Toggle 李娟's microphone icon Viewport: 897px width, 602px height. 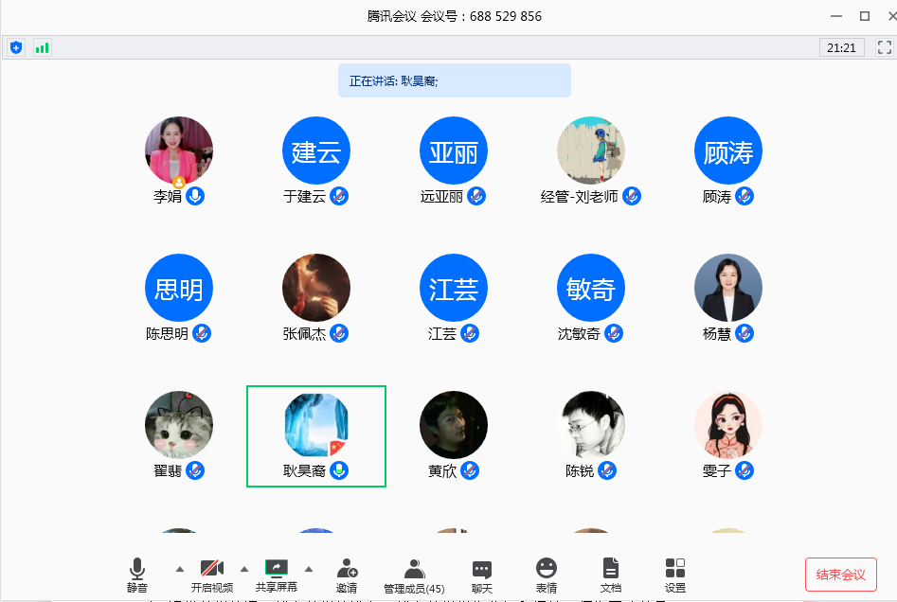[x=195, y=196]
